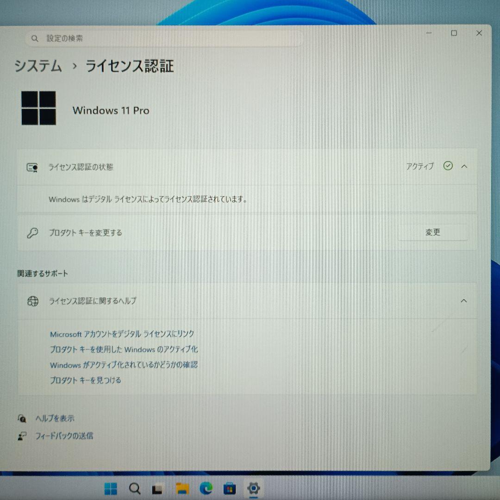Click the Settings gear on the taskbar
500x500 pixels.
(254, 488)
